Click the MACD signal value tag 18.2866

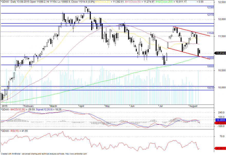221,120
